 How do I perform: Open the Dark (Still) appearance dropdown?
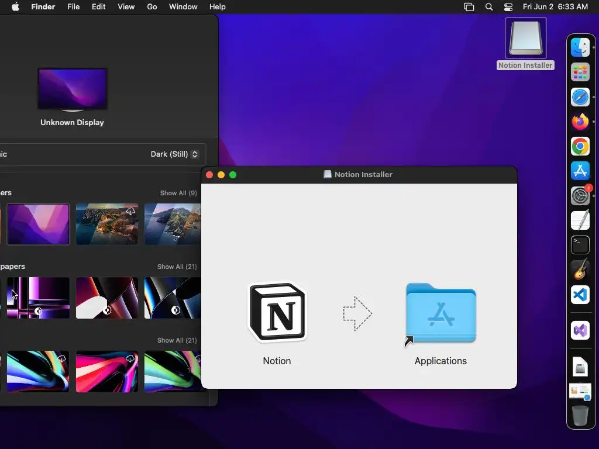point(174,154)
